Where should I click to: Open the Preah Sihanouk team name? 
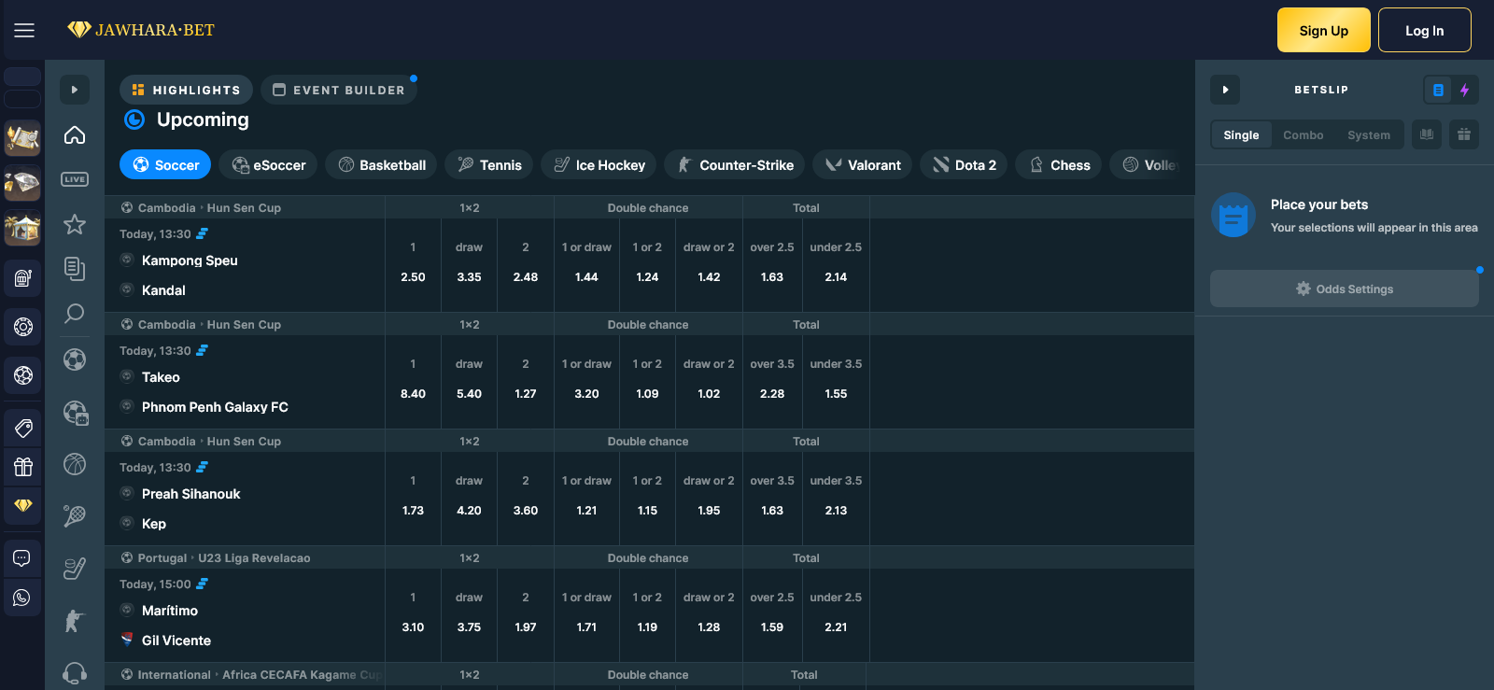pyautogui.click(x=190, y=494)
